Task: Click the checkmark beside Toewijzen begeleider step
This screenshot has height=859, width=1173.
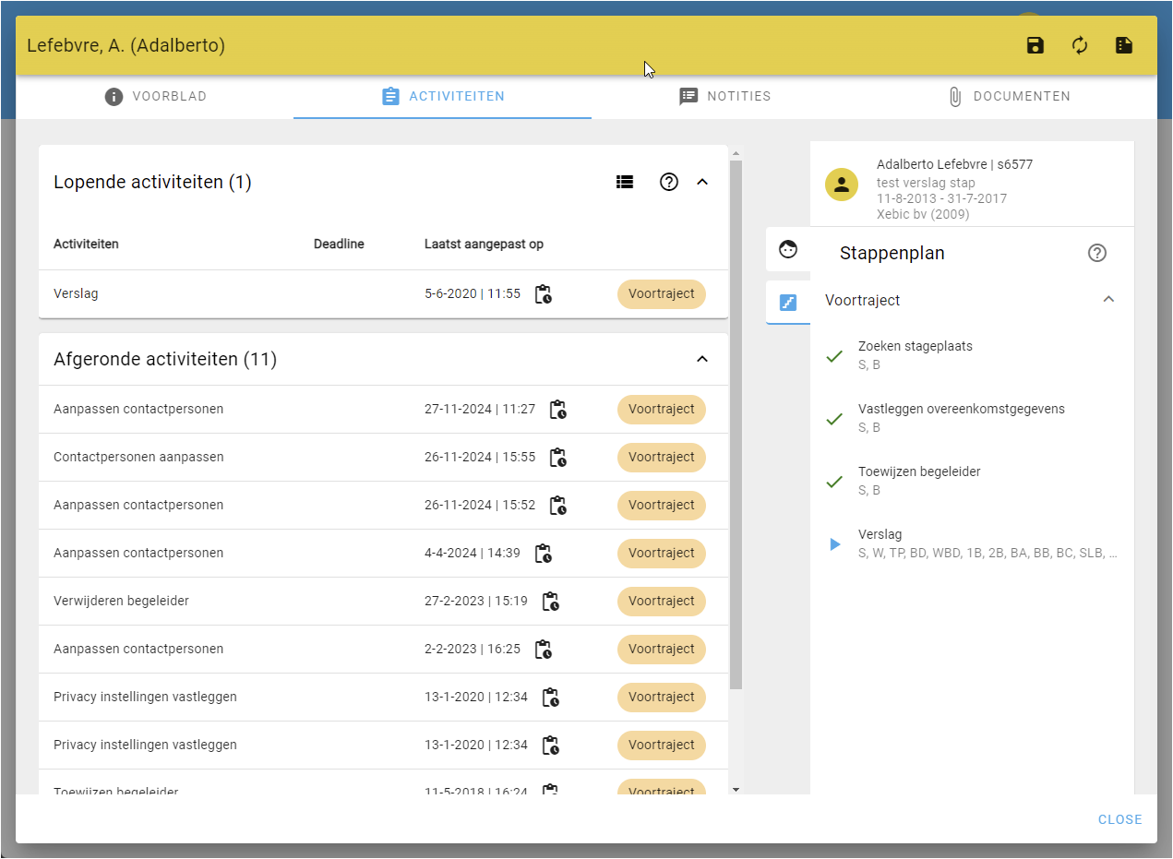Action: (834, 482)
